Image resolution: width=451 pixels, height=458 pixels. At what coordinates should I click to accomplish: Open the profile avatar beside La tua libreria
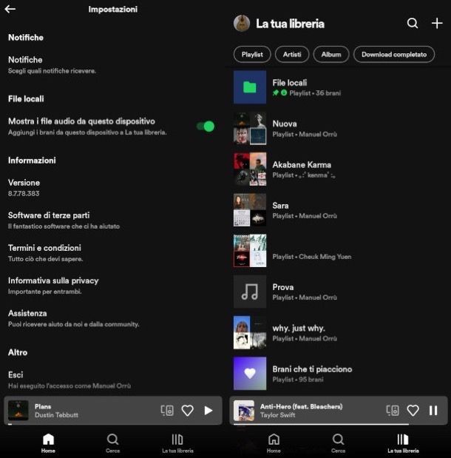tap(242, 23)
